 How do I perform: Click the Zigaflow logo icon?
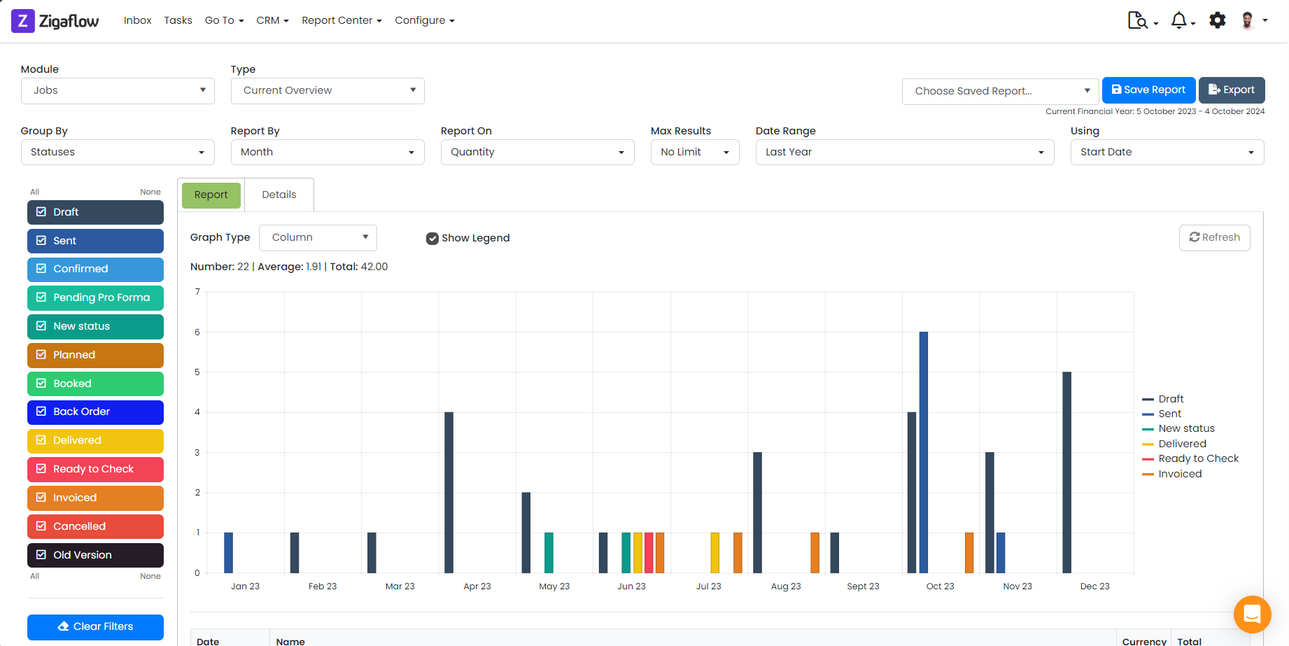pos(22,21)
